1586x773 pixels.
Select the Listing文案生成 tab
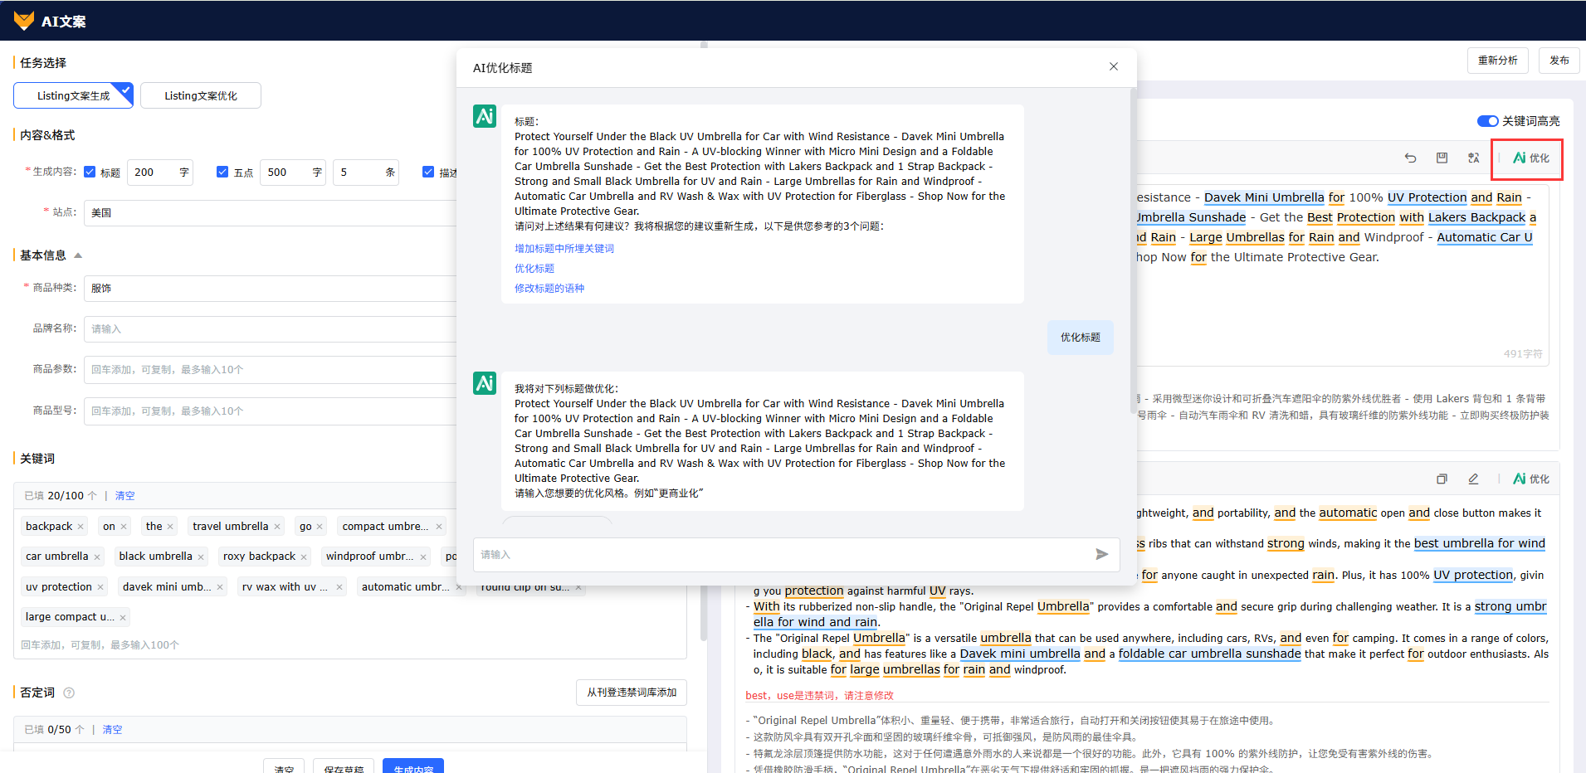73,95
